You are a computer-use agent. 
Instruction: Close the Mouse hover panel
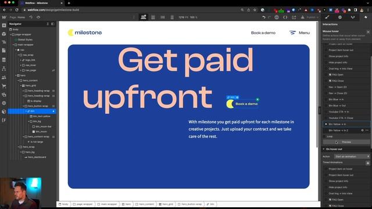pos(368,32)
